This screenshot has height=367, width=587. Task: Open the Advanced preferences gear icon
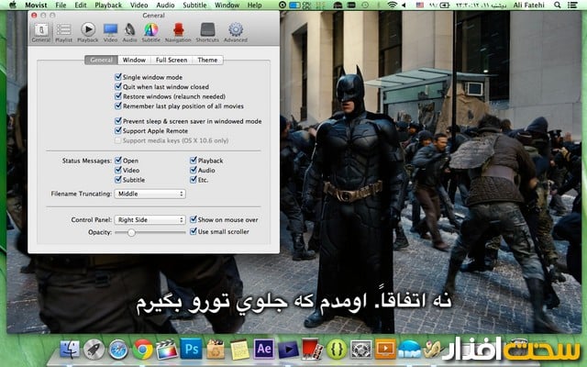coord(235,33)
